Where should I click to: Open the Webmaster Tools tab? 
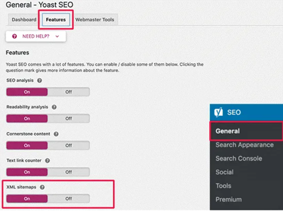point(95,20)
